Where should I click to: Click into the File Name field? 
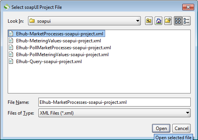(x=114, y=102)
